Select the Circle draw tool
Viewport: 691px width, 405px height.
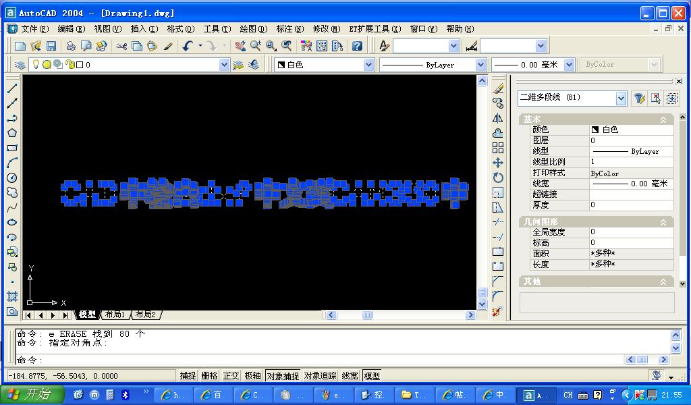click(x=12, y=178)
